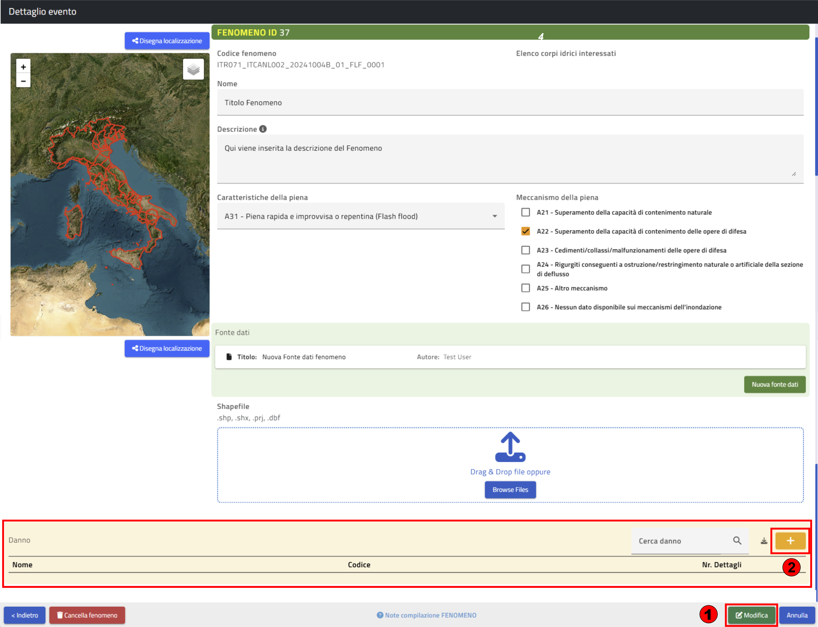
Task: Click the Nome text field
Action: tap(510, 103)
